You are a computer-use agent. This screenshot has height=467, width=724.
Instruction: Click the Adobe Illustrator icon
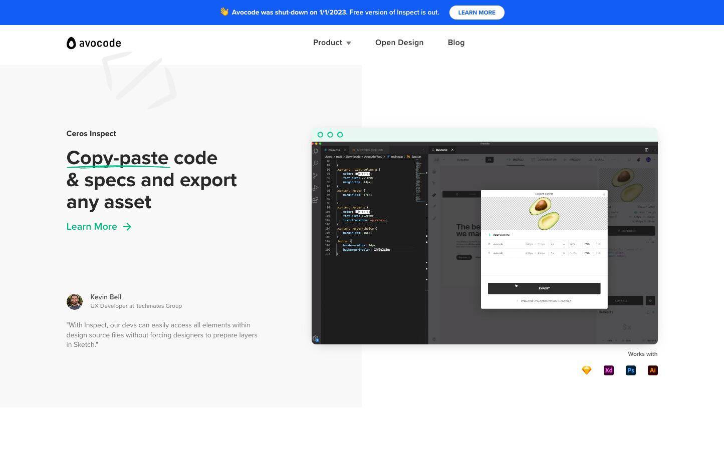click(652, 370)
